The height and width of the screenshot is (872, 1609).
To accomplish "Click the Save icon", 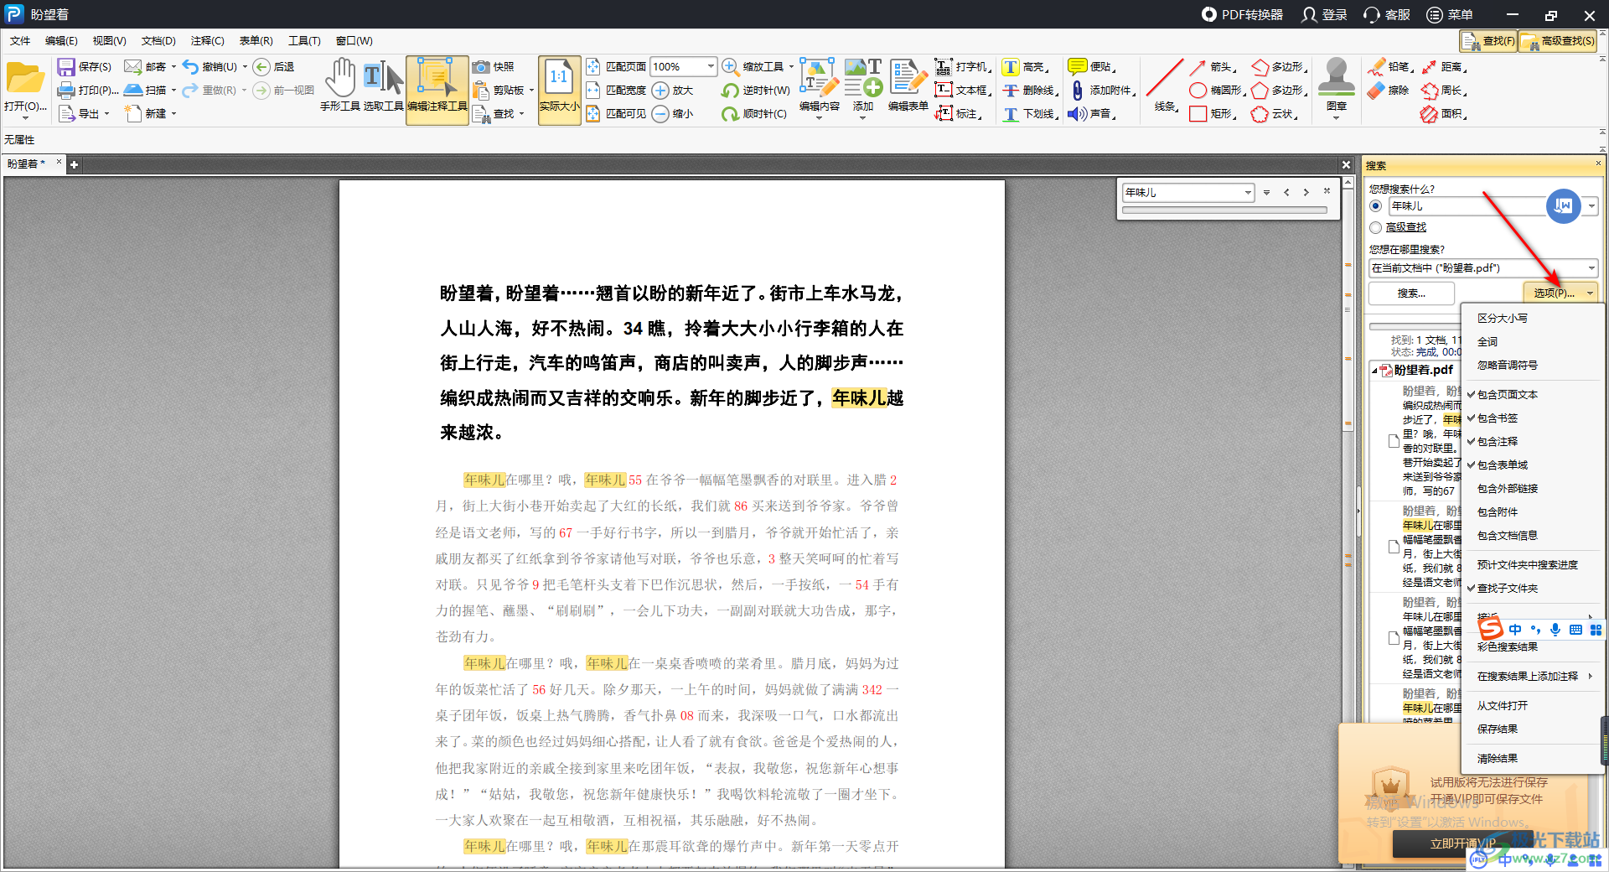I will (x=66, y=66).
